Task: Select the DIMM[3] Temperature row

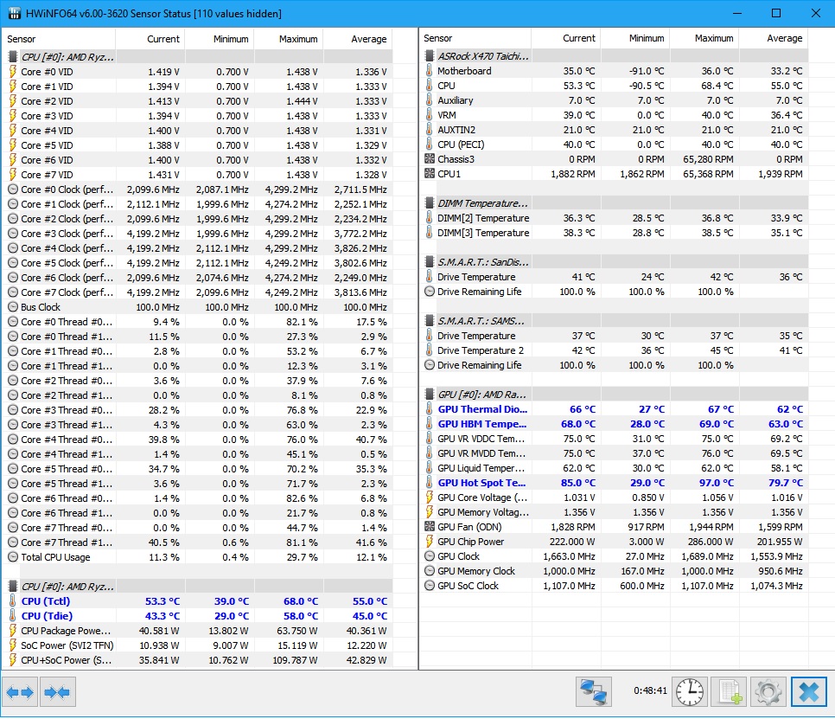Action: [x=615, y=233]
